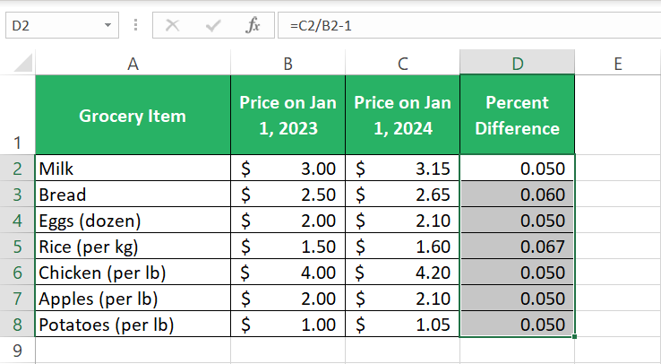The height and width of the screenshot is (364, 661).
Task: Click the Insert Function fx icon
Action: pyautogui.click(x=253, y=26)
